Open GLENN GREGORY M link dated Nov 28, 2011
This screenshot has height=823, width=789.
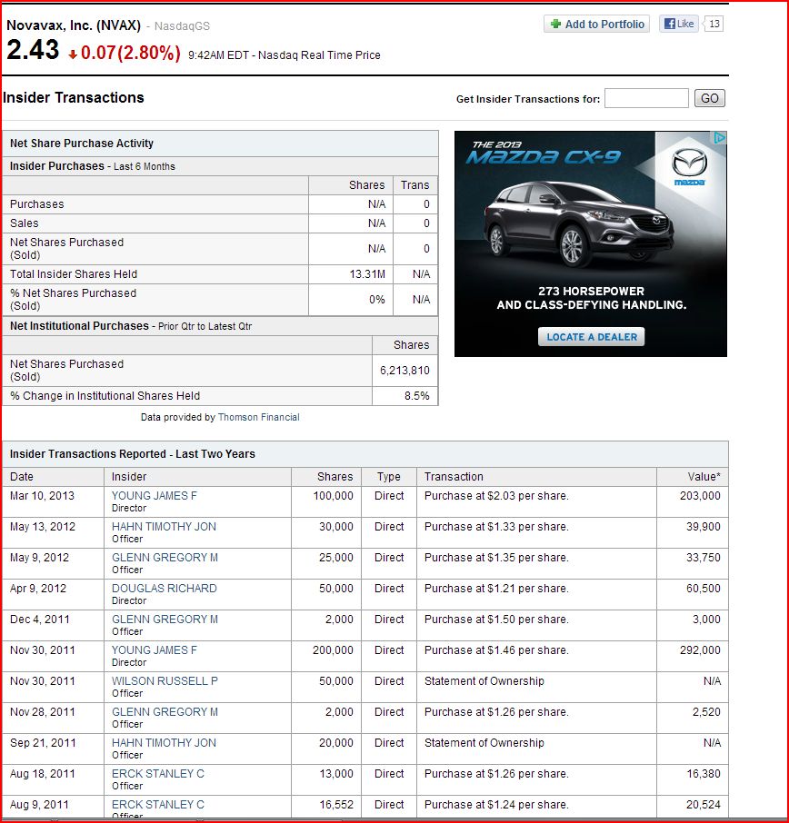165,712
